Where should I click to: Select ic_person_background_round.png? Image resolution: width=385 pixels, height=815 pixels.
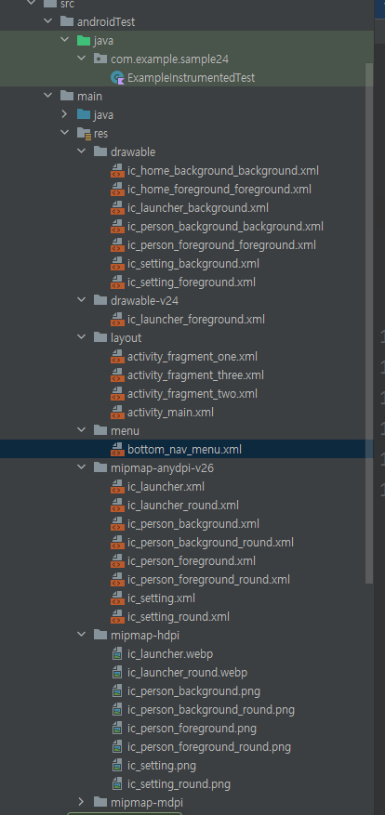(x=211, y=710)
